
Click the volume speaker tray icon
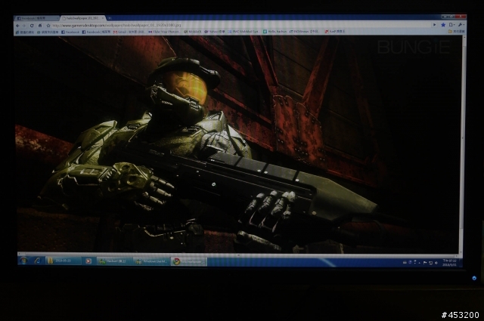(436, 263)
